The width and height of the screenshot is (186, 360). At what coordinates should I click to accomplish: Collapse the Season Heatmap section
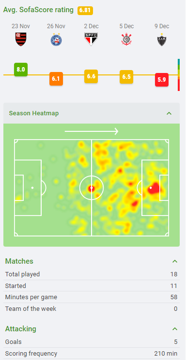point(169,113)
